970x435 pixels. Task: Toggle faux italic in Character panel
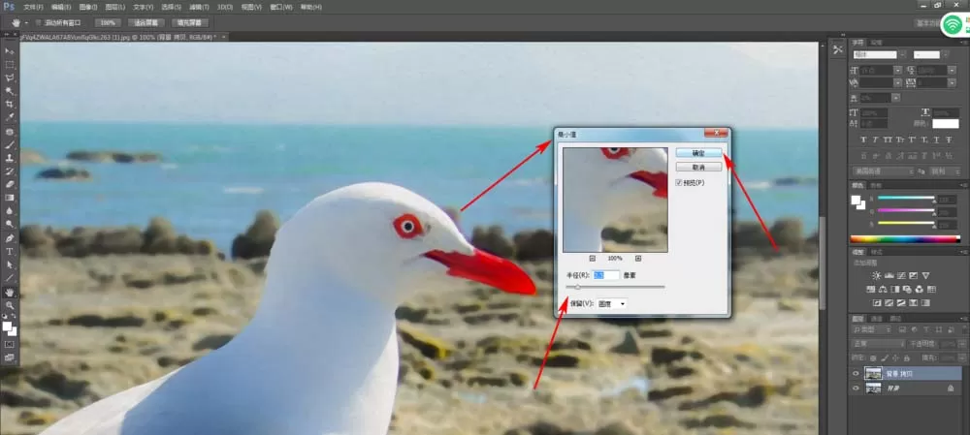click(x=877, y=140)
